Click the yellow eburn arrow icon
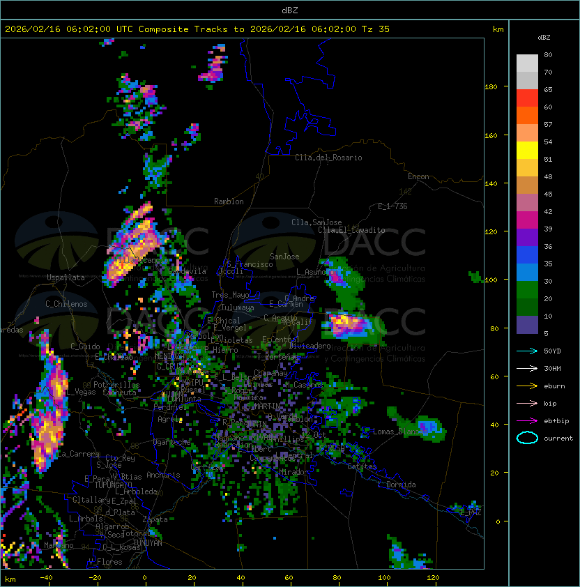Viewport: 580px width, 587px height. point(527,386)
